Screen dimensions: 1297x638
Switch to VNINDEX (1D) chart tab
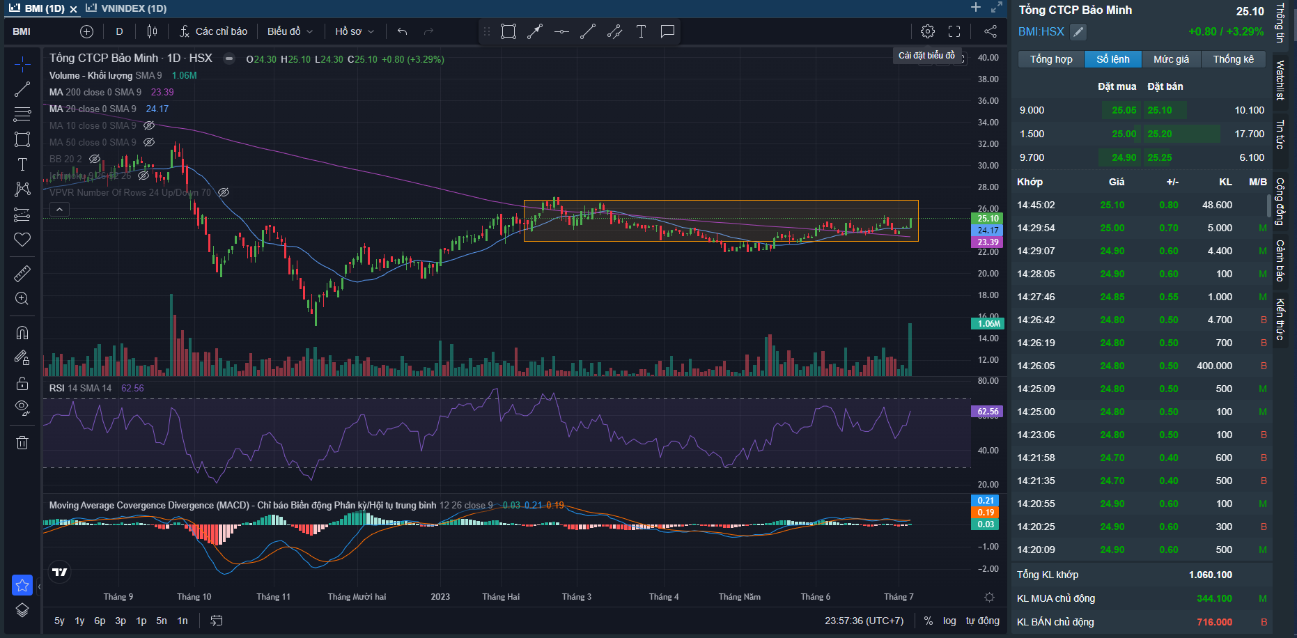tap(126, 8)
